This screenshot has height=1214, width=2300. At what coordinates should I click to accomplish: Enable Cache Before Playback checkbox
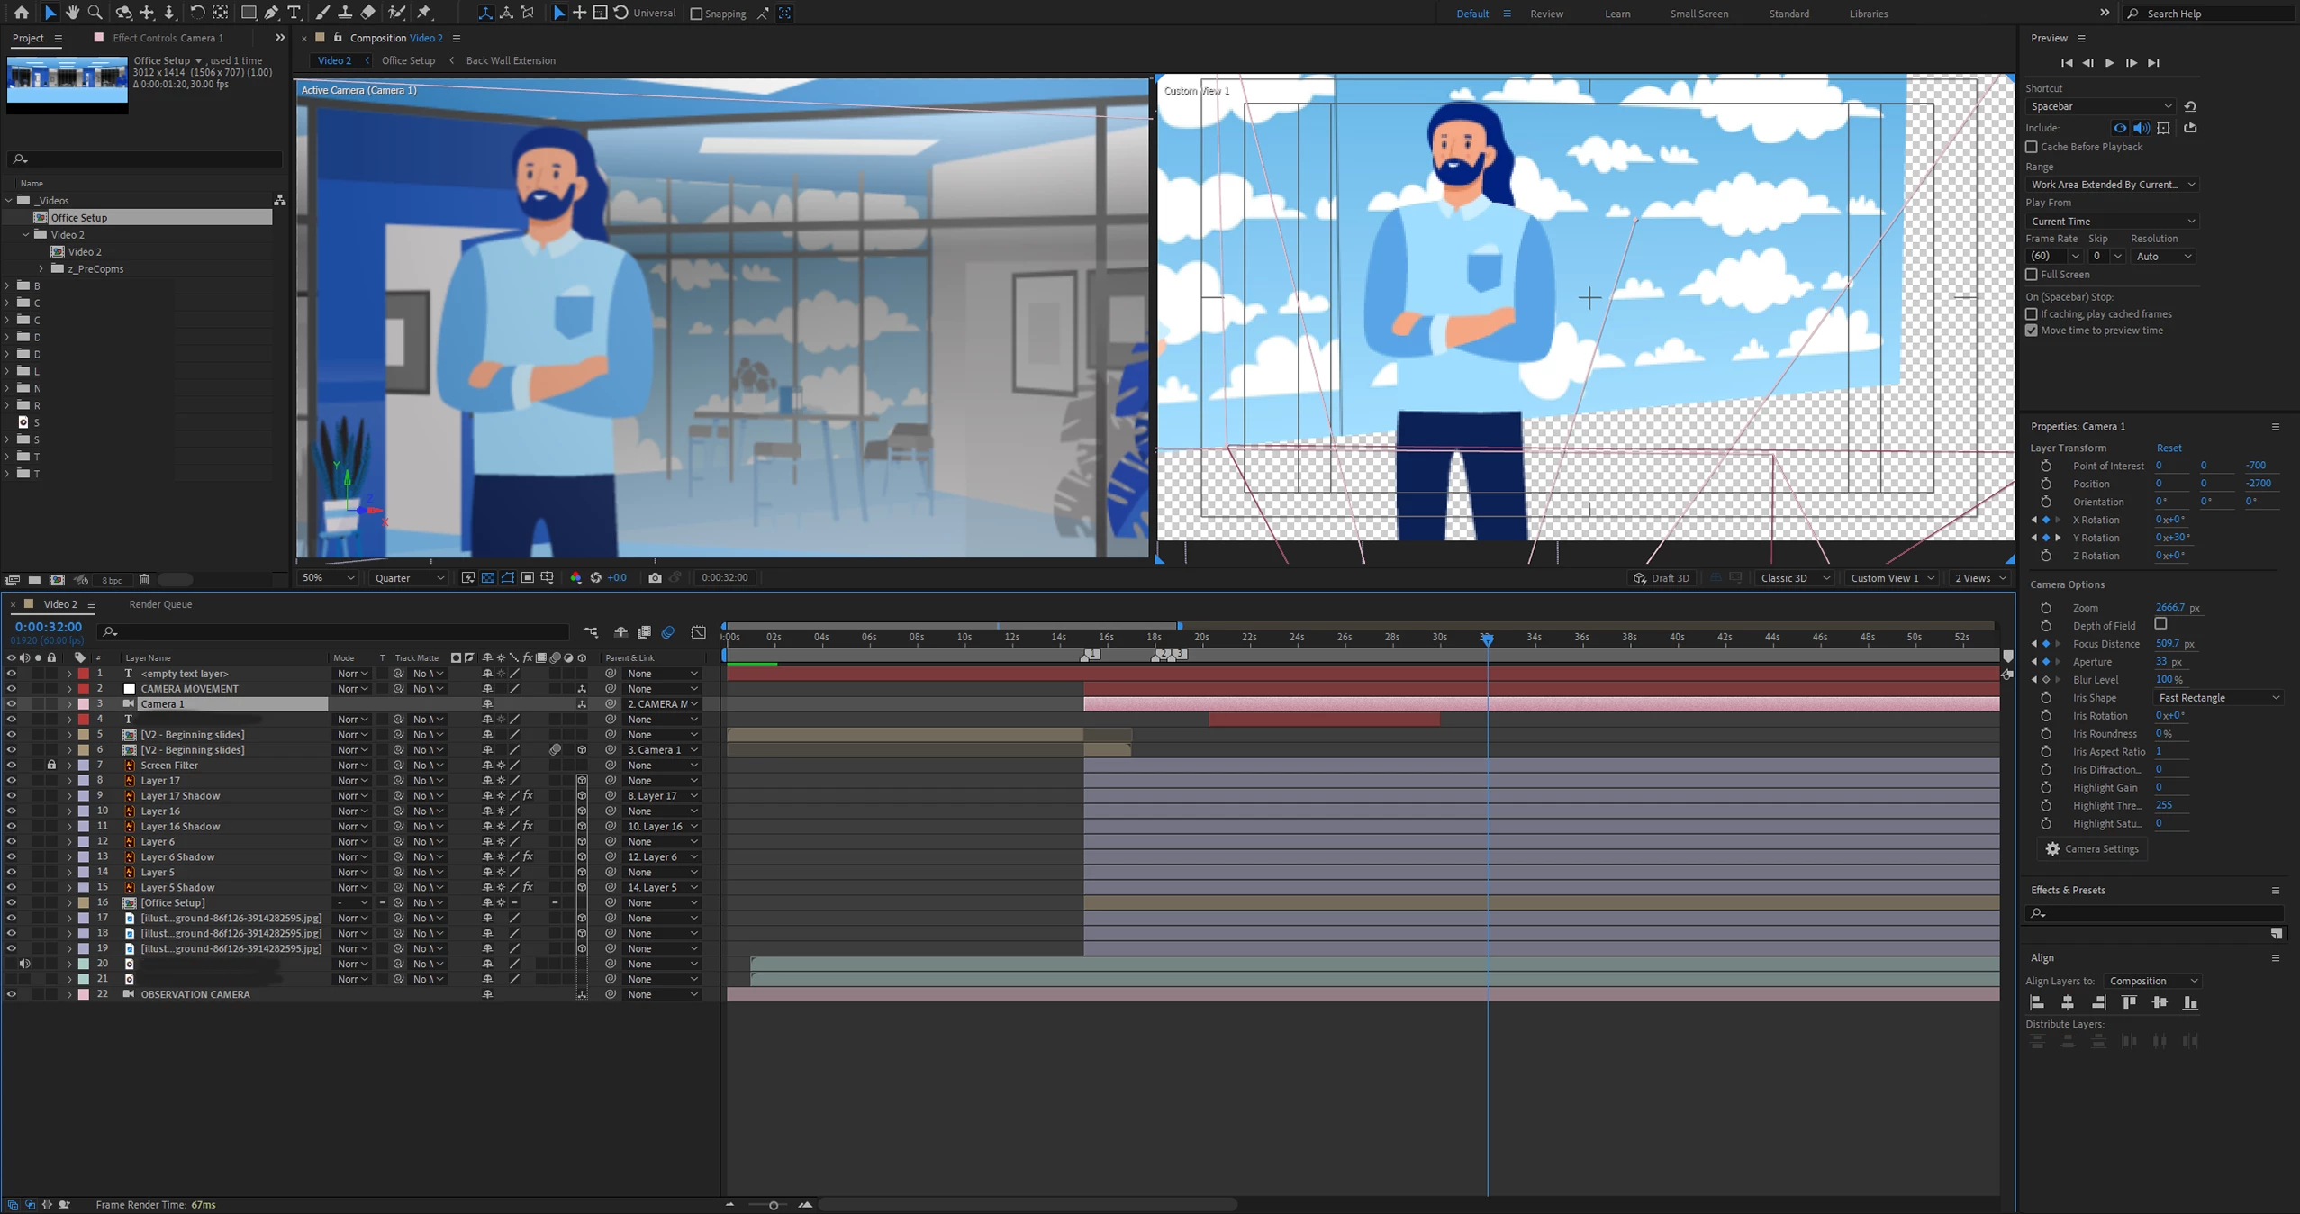(x=2032, y=147)
